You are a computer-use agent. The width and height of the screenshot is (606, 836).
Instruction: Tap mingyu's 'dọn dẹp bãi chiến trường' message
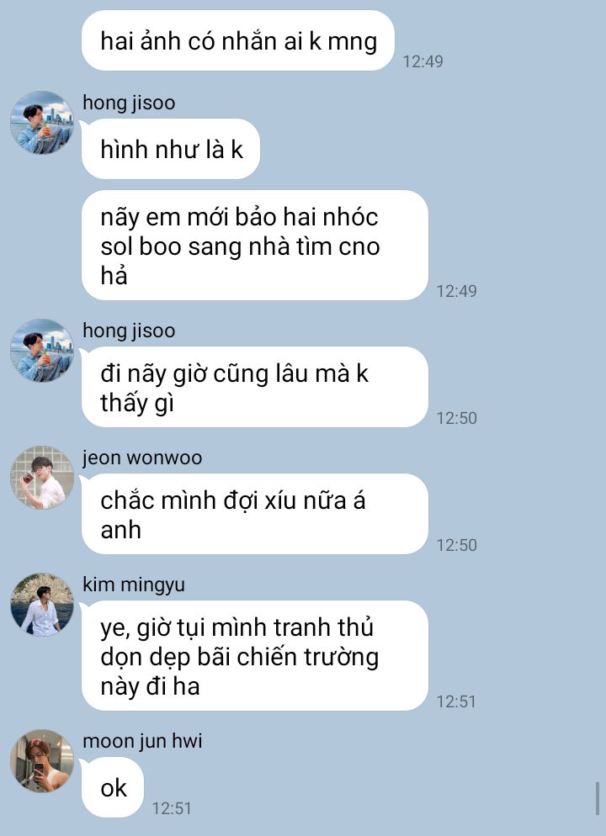(x=255, y=656)
